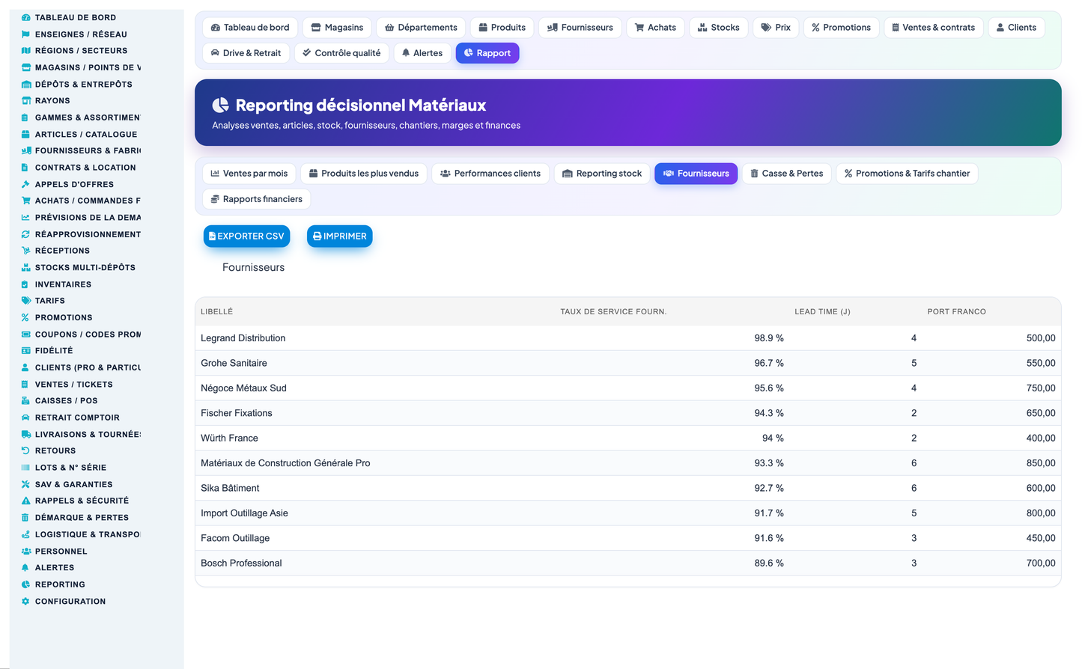Viewport: 1082px width, 669px height.
Task: Click the Réapprovisionnement refresh icon
Action: tap(25, 235)
